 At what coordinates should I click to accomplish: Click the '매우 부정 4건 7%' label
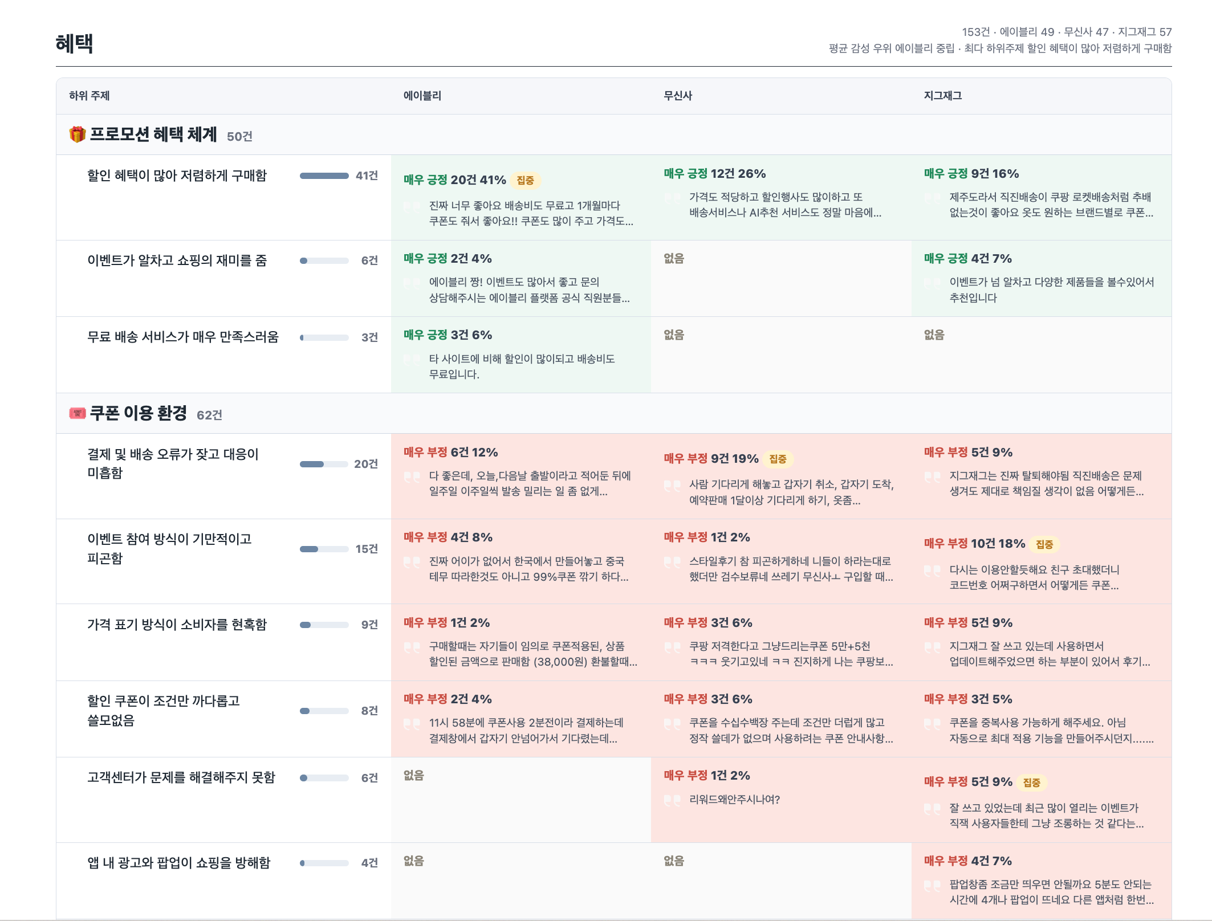(968, 861)
